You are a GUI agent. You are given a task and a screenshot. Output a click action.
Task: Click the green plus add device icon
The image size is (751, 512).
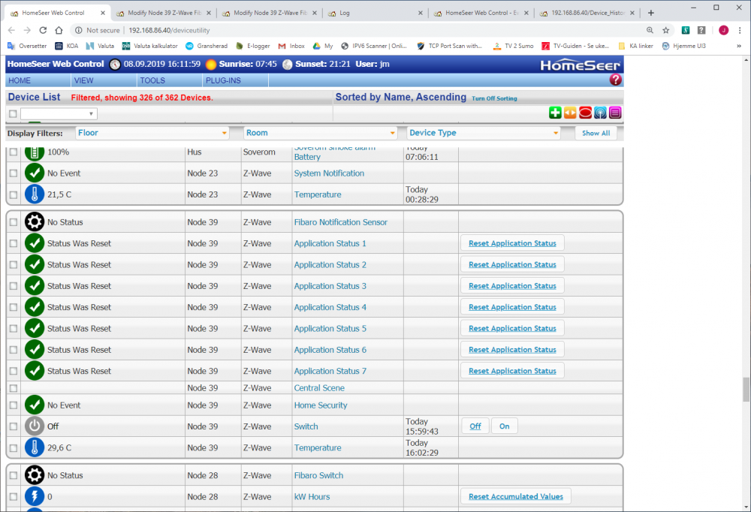(x=555, y=113)
